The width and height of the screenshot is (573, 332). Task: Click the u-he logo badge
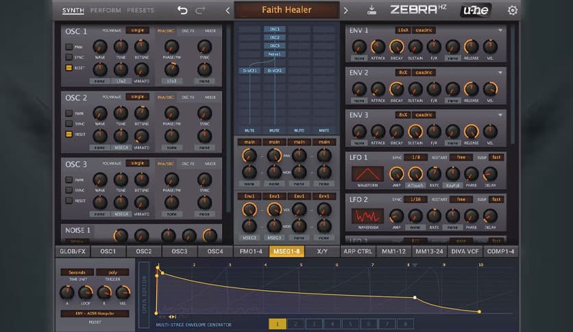476,10
